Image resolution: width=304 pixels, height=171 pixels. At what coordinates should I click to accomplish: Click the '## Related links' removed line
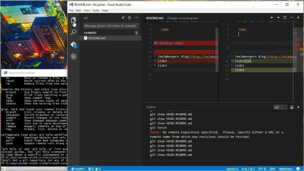click(x=186, y=43)
